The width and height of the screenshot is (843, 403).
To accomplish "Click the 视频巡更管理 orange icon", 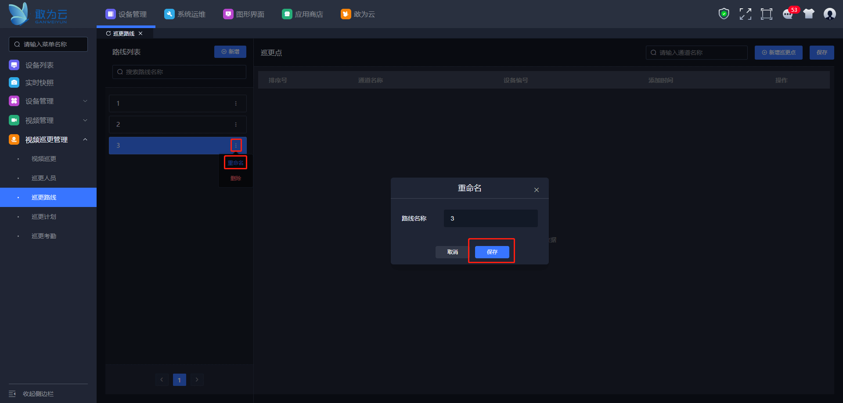I will pos(14,139).
